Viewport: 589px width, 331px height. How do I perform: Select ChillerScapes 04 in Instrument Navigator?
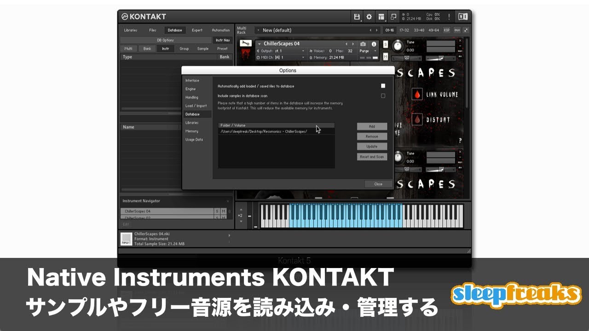(147, 211)
